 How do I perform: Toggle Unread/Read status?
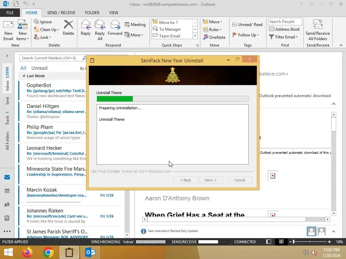coord(247,24)
